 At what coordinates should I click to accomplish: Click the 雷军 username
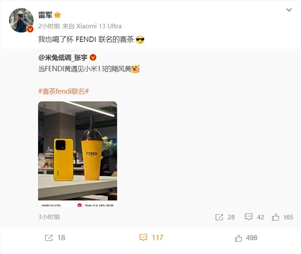[45, 15]
